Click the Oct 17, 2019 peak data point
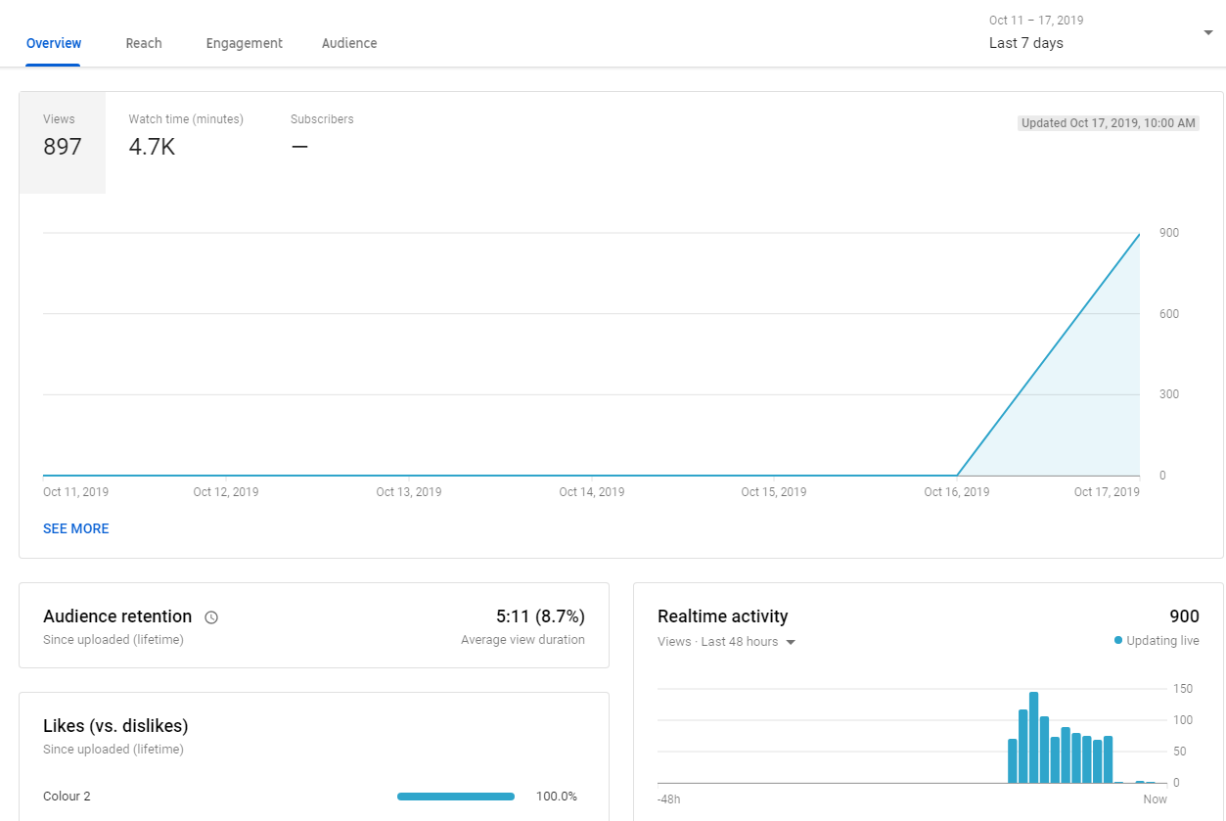This screenshot has height=821, width=1226. [1140, 234]
